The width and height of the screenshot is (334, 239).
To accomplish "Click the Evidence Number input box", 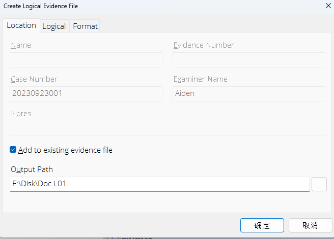I will (x=248, y=60).
